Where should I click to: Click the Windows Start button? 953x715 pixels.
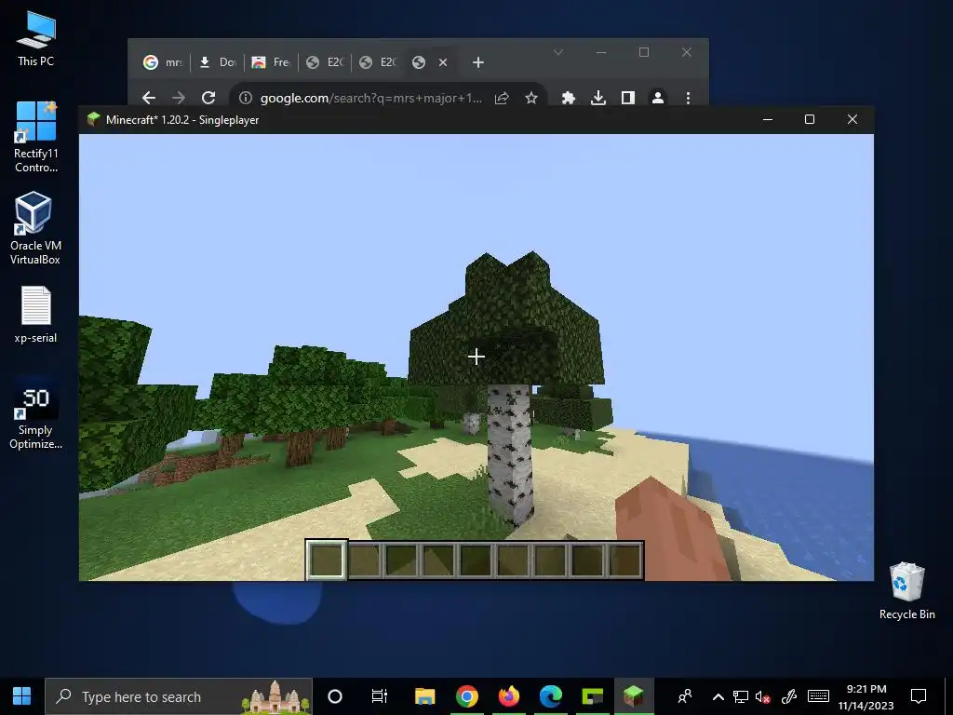[x=22, y=696]
